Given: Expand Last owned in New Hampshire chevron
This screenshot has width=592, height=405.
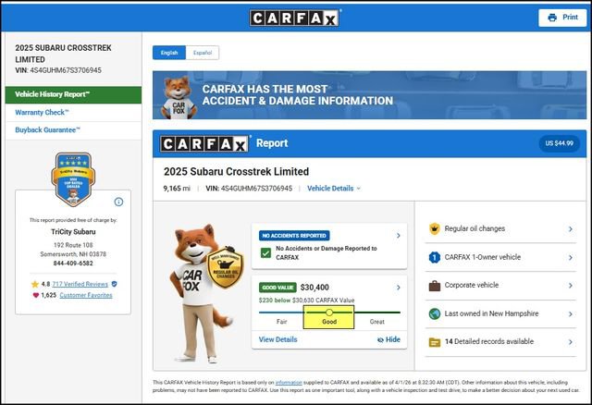Looking at the screenshot, I should coord(571,314).
